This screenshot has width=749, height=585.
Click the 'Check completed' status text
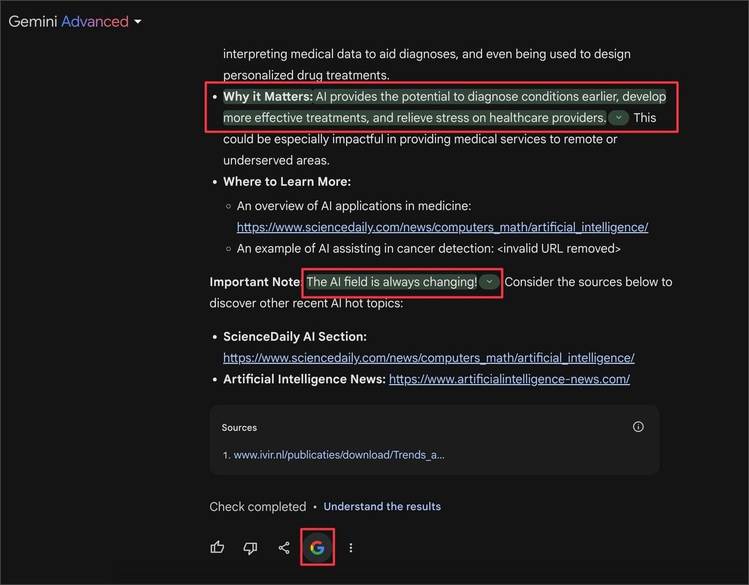click(258, 507)
